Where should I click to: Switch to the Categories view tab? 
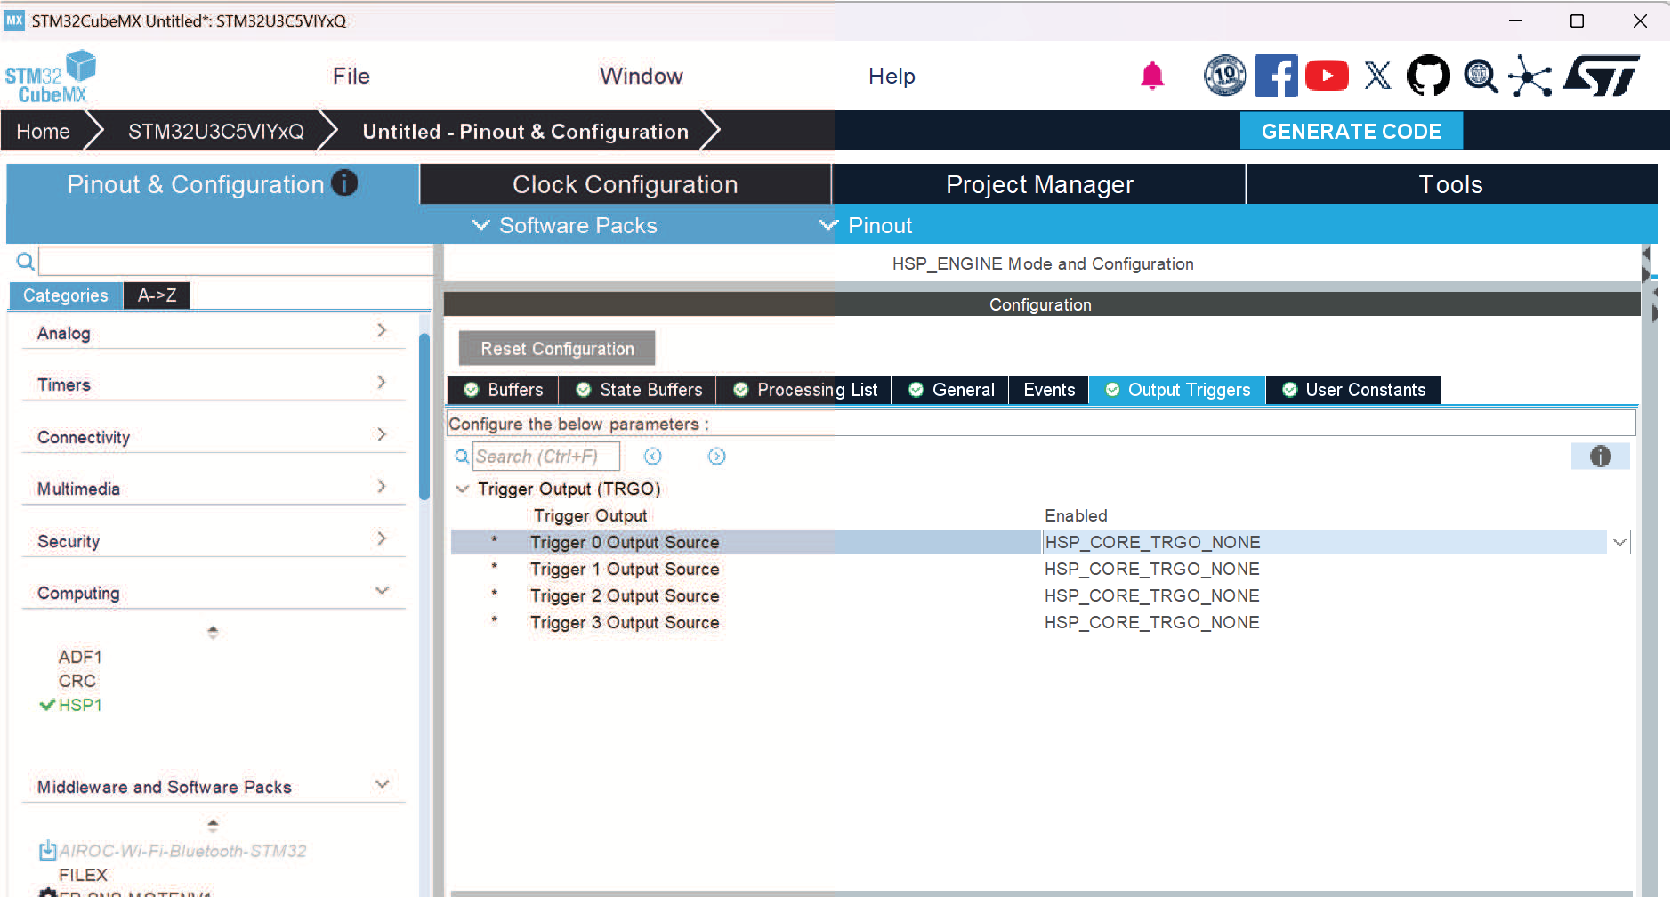[x=66, y=295]
